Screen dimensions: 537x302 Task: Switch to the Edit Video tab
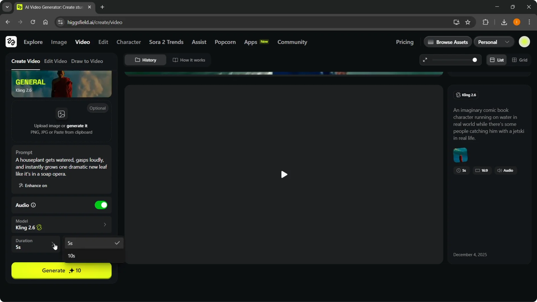[56, 61]
